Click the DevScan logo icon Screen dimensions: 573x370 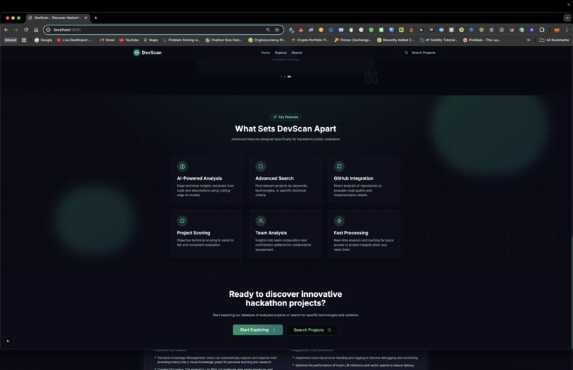coord(136,53)
